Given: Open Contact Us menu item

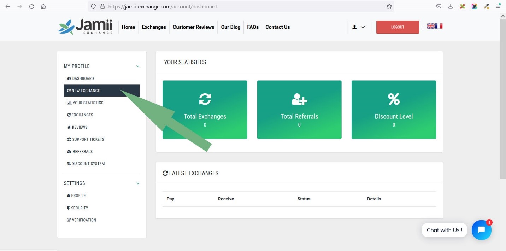Looking at the screenshot, I should 277,27.
